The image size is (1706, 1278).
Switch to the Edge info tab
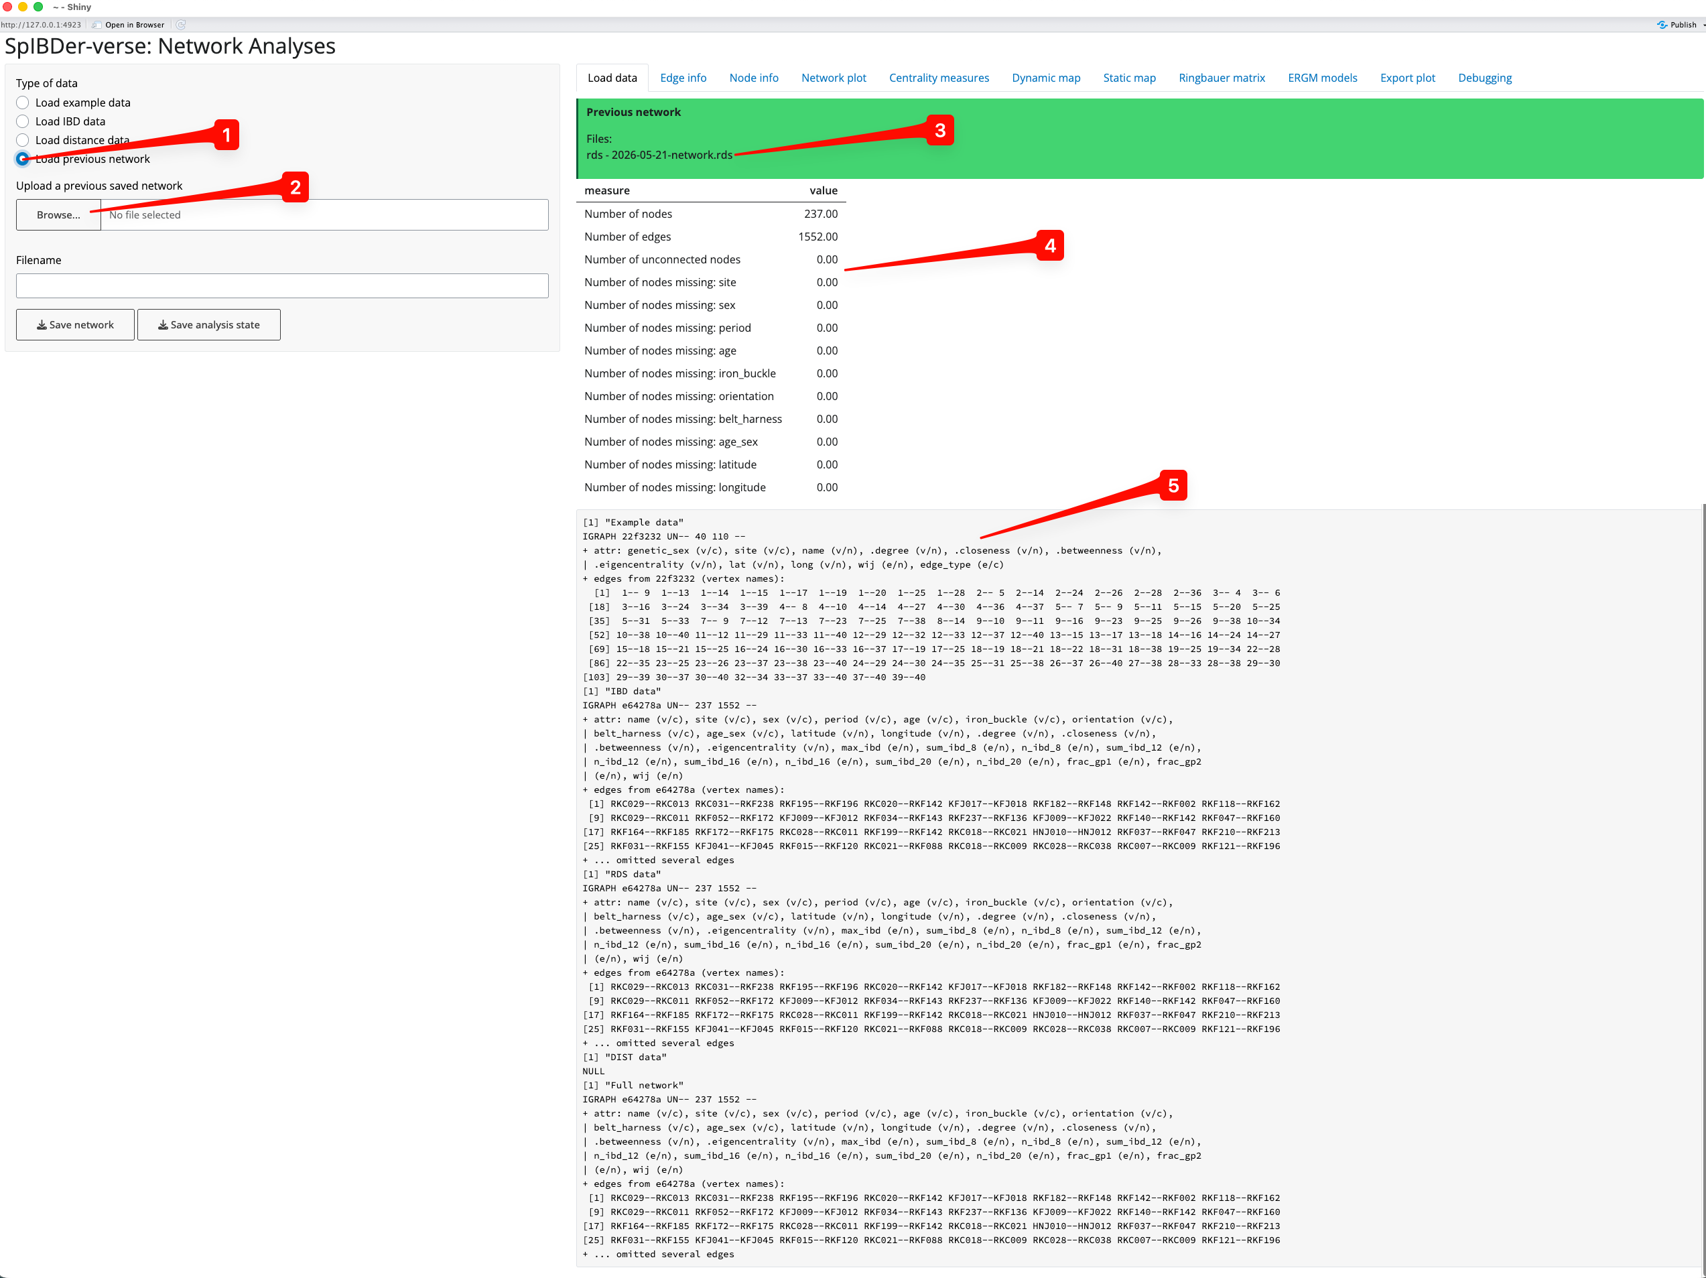click(683, 78)
